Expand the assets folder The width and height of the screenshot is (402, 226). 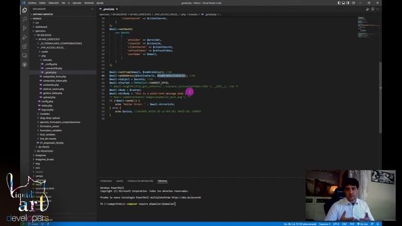pos(63,51)
